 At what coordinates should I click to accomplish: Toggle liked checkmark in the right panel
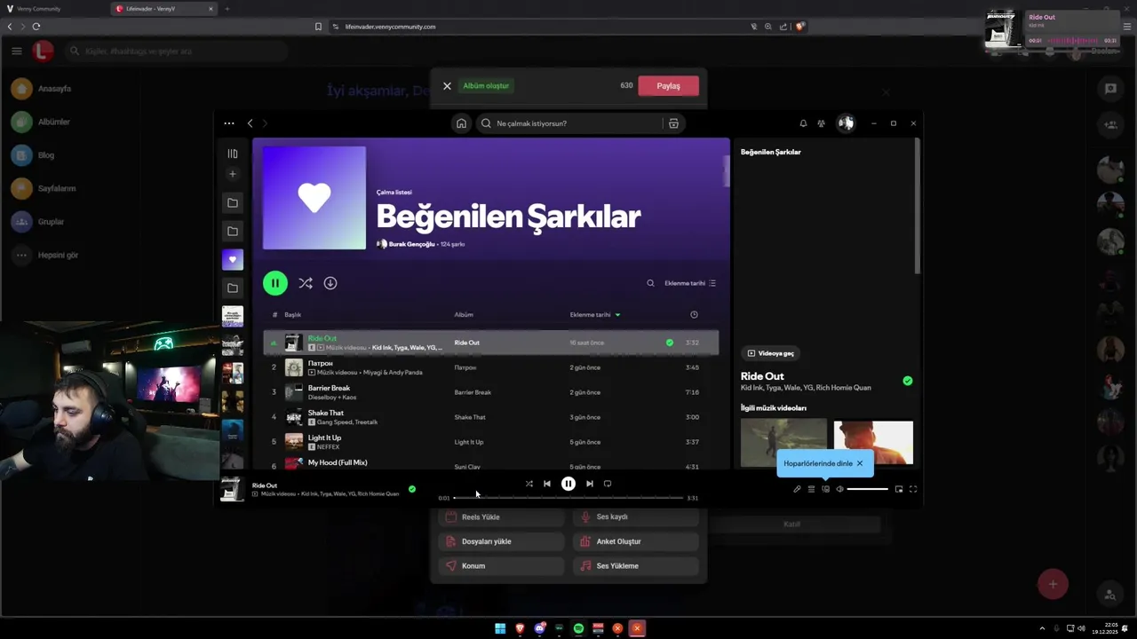tap(907, 381)
